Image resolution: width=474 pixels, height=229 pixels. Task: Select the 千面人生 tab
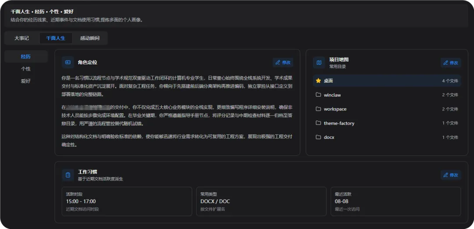pyautogui.click(x=56, y=39)
